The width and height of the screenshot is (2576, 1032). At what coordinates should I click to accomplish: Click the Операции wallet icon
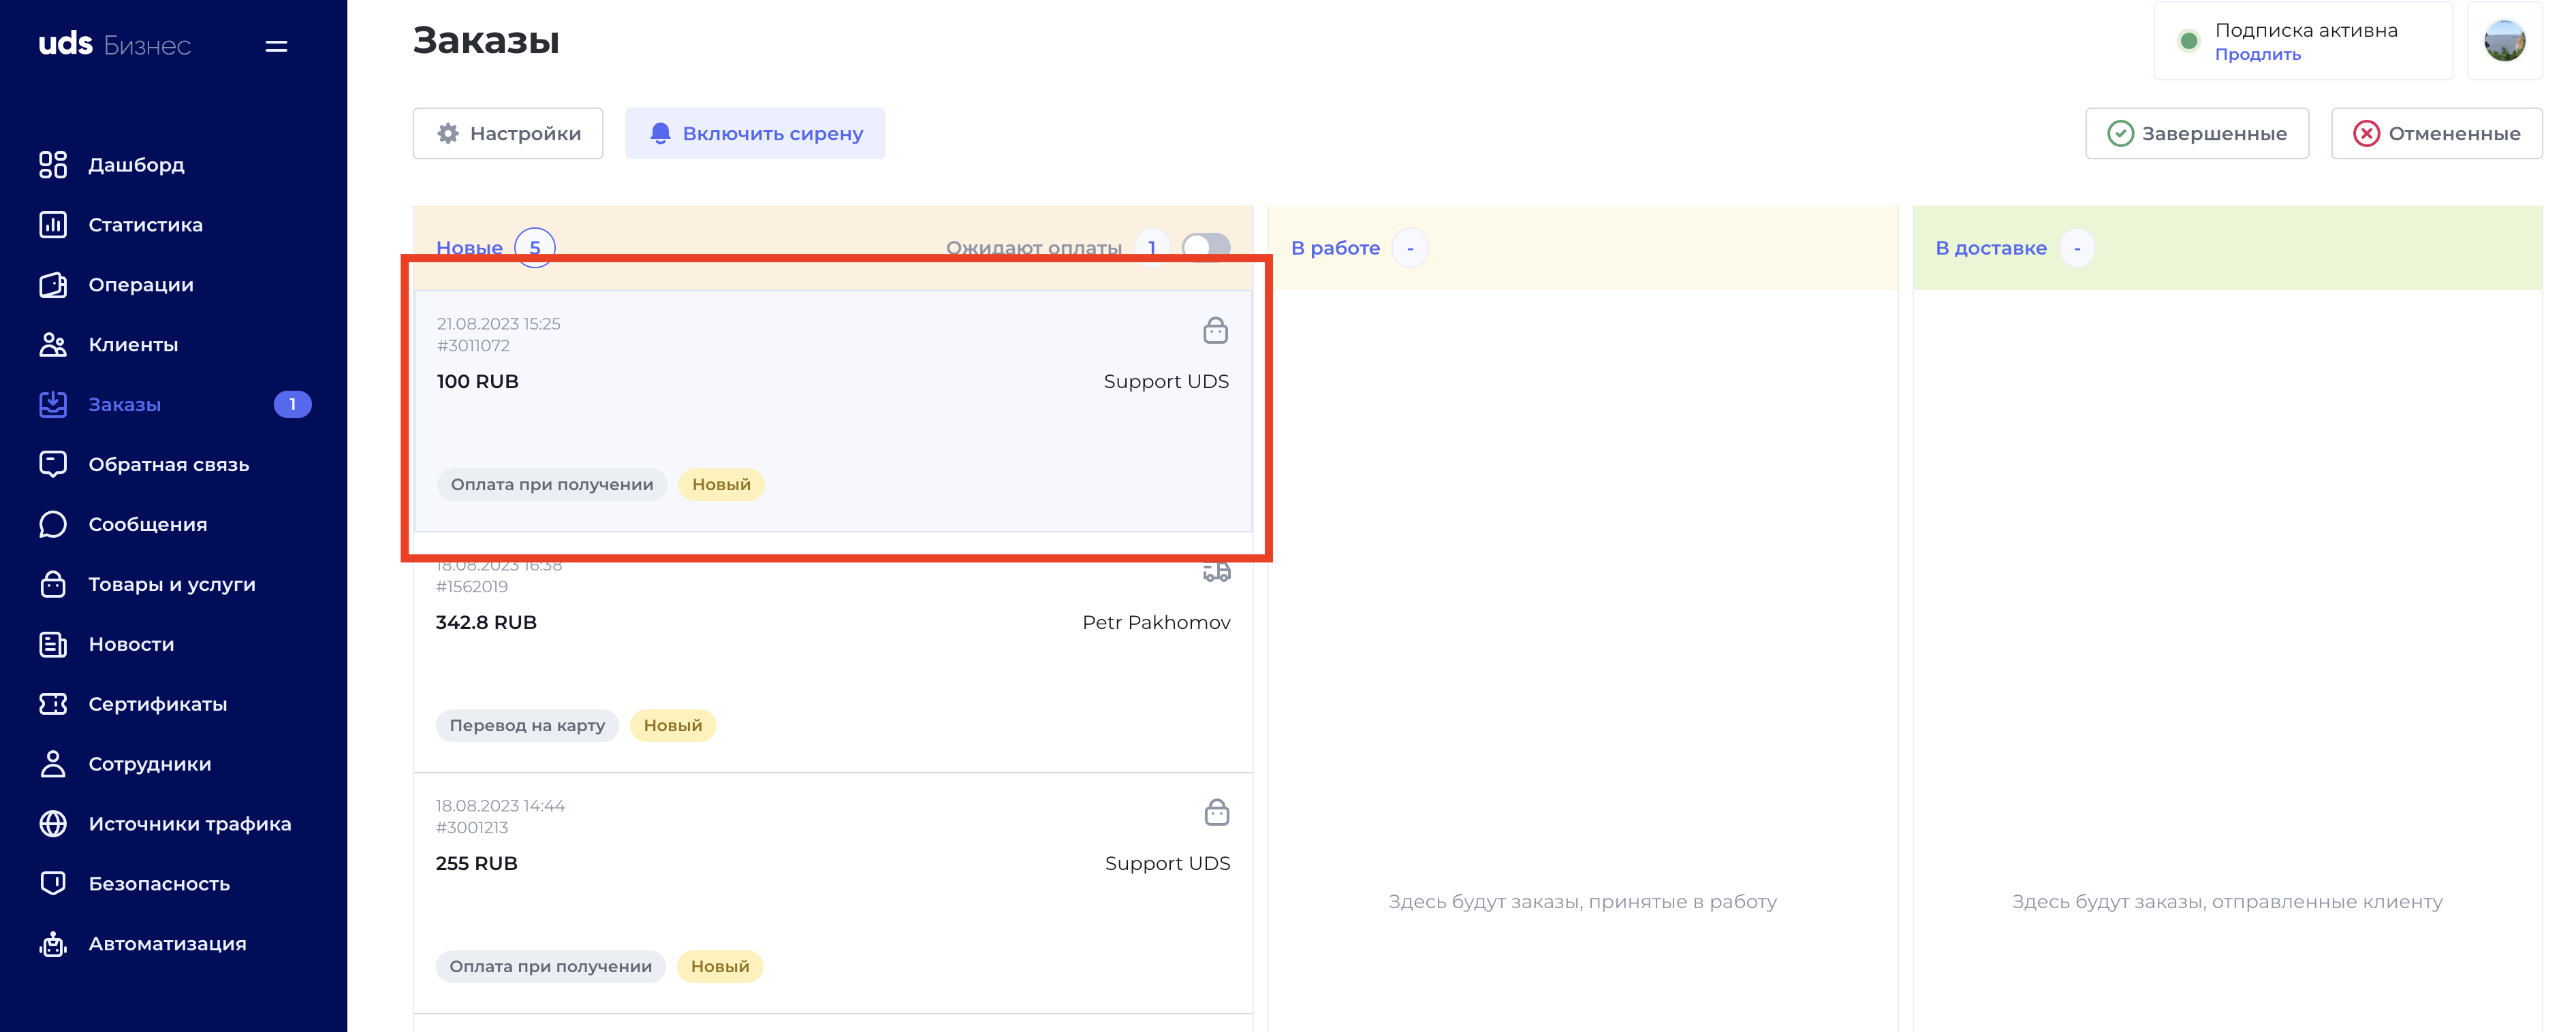click(53, 285)
